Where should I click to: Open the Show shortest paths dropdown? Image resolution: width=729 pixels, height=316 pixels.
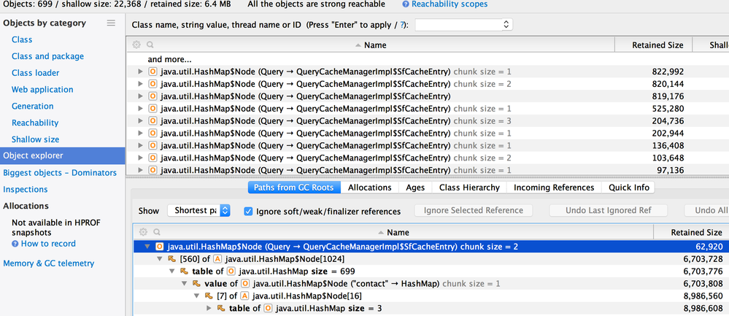click(199, 210)
